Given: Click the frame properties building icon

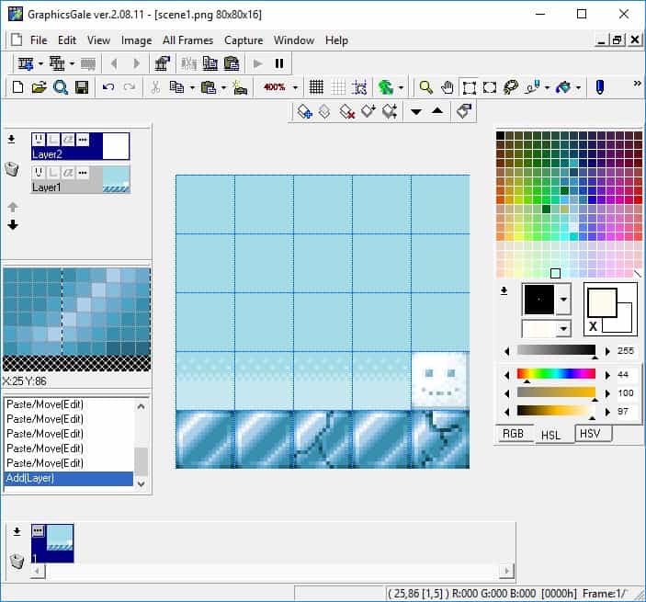Looking at the screenshot, I should click(163, 63).
